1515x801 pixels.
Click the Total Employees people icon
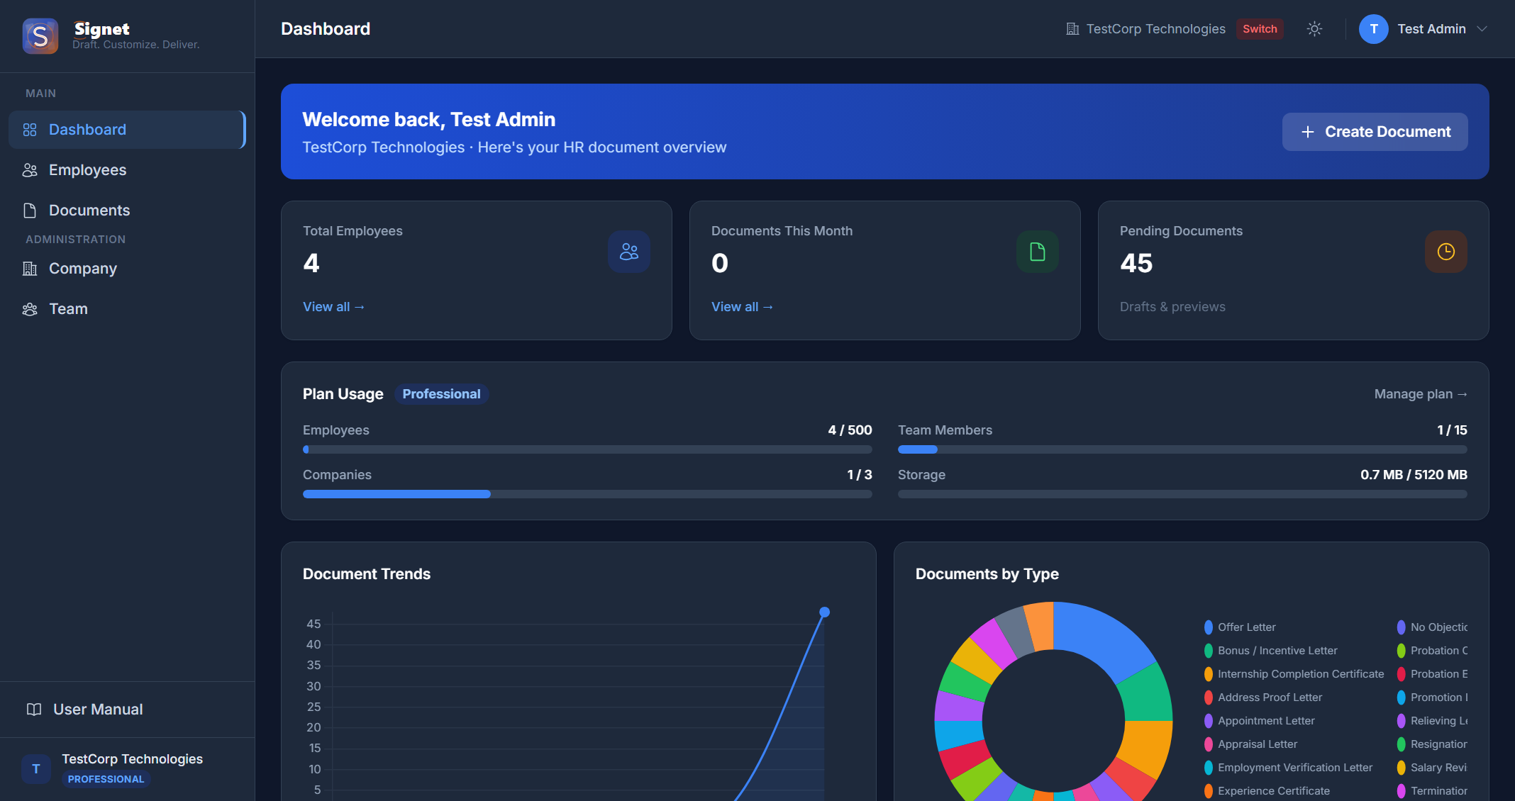[x=628, y=252]
